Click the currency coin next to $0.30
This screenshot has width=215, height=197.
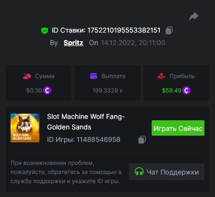(47, 91)
